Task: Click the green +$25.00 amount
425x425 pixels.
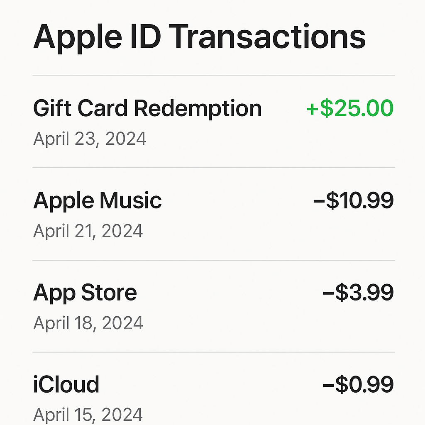Action: click(x=349, y=109)
